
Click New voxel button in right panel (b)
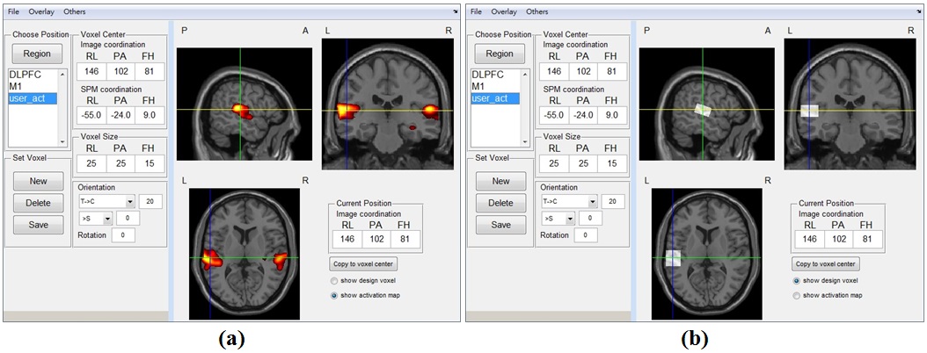pyautogui.click(x=500, y=181)
